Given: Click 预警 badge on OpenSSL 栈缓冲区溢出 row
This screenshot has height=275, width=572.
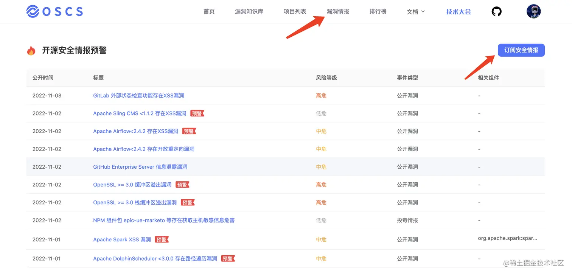Looking at the screenshot, I should tap(188, 202).
